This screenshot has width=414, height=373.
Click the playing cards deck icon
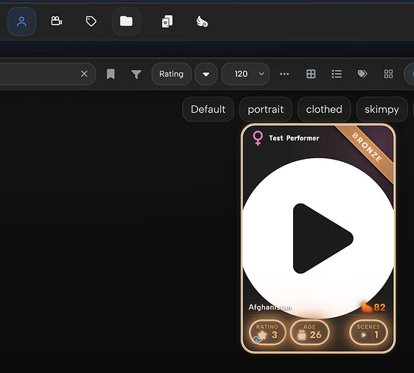(167, 22)
